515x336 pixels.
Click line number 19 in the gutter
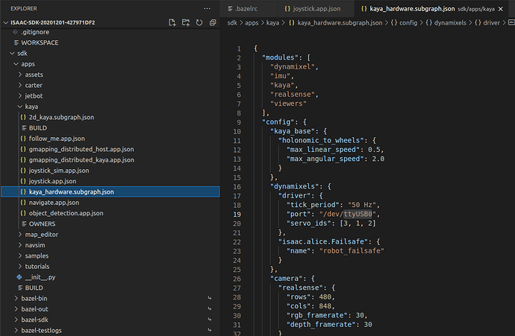click(x=237, y=214)
